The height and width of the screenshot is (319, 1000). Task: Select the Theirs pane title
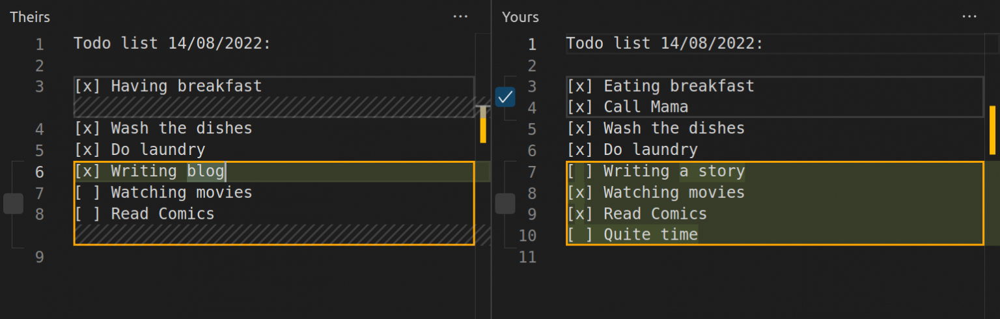pyautogui.click(x=30, y=18)
